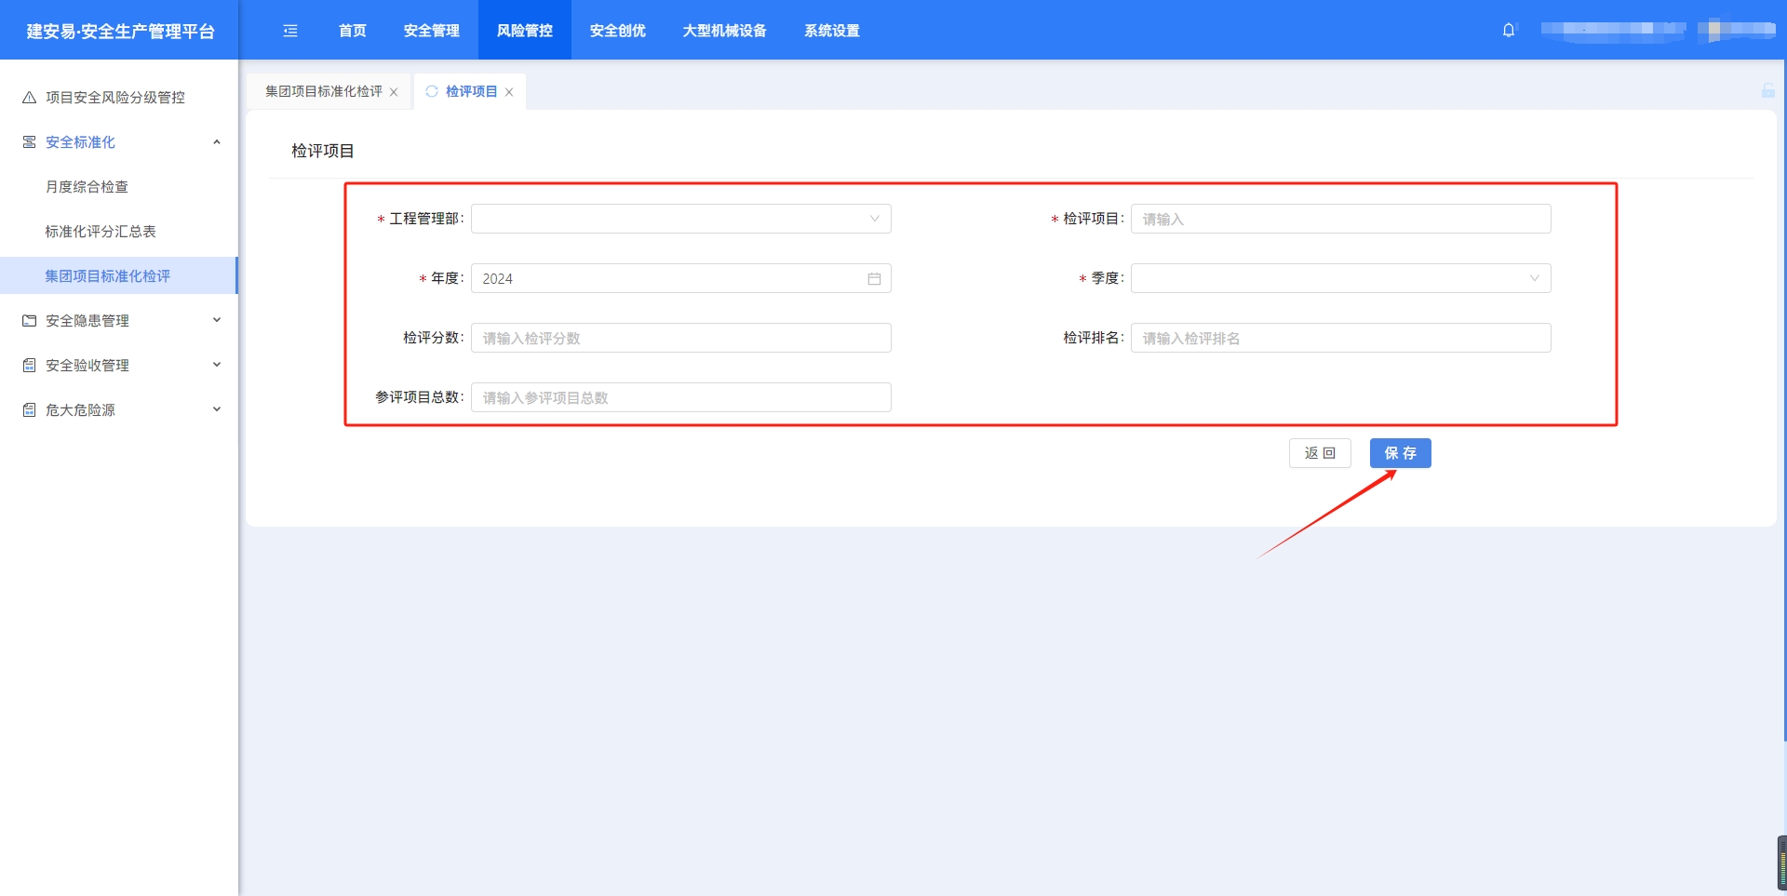Open 项目安全风险分级管控 in sidebar
The height and width of the screenshot is (896, 1787).
point(114,98)
